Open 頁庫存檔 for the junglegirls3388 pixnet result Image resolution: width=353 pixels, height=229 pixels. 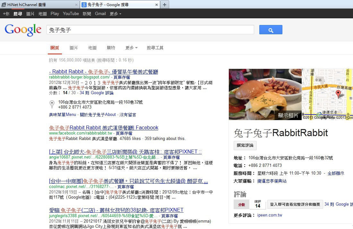[x=169, y=216]
